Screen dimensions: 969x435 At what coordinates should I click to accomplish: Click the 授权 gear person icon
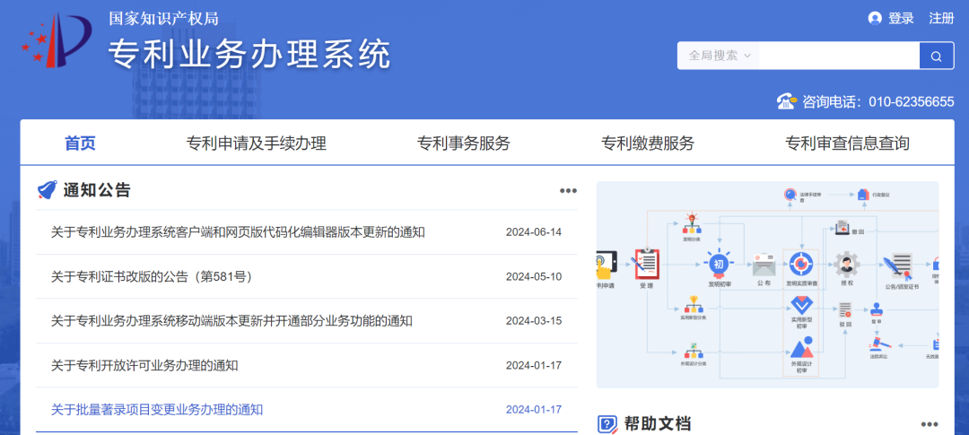pyautogui.click(x=847, y=264)
